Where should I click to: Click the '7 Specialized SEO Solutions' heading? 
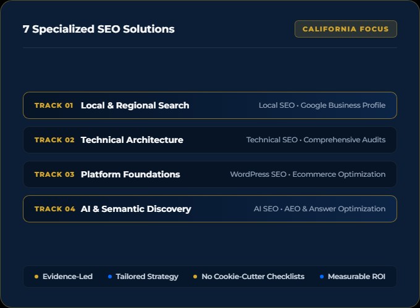pyautogui.click(x=99, y=29)
